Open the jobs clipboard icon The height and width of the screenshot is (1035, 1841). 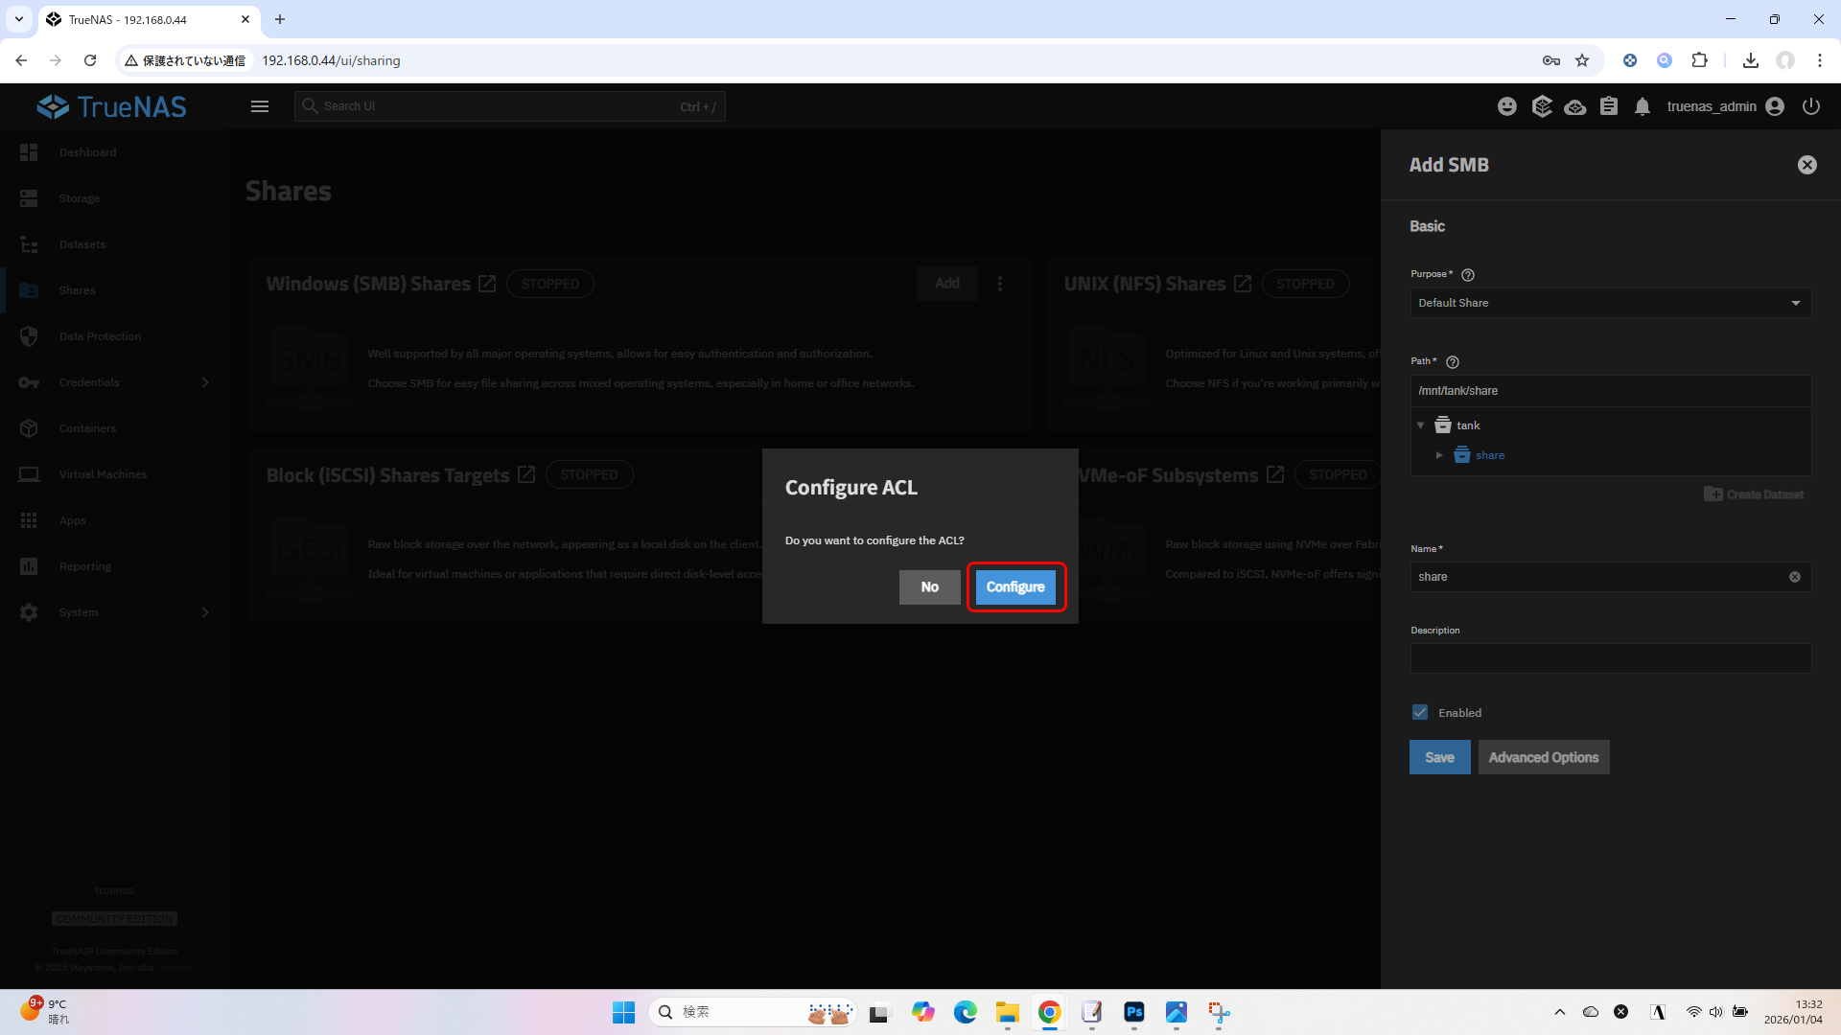pyautogui.click(x=1609, y=106)
